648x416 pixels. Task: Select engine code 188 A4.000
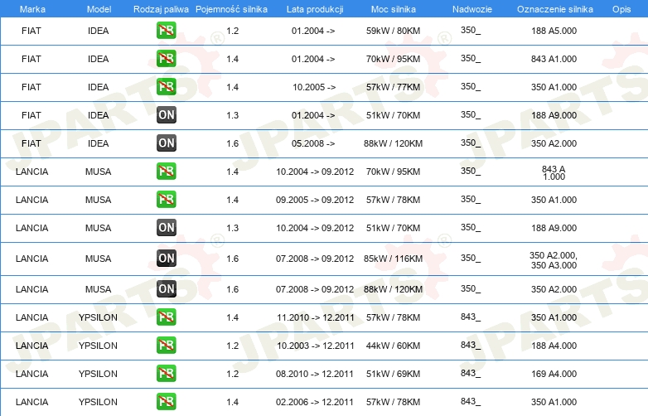pyautogui.click(x=554, y=346)
